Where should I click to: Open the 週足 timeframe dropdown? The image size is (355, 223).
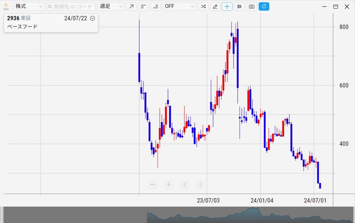[x=111, y=7]
